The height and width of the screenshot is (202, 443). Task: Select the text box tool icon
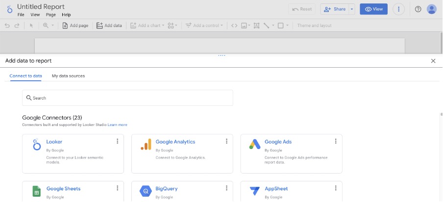(x=256, y=25)
